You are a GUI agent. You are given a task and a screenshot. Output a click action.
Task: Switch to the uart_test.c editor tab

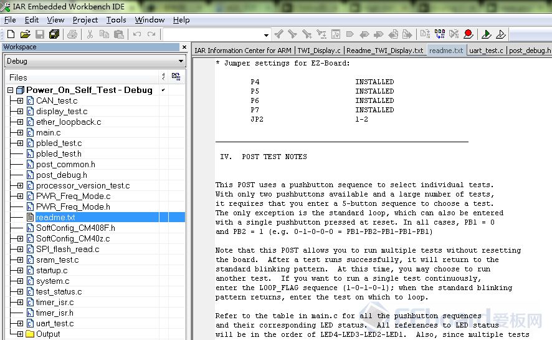[x=486, y=51]
